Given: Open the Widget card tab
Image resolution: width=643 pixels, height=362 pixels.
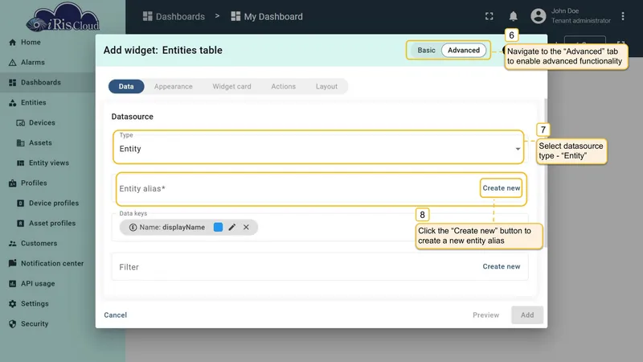Looking at the screenshot, I should pyautogui.click(x=231, y=87).
